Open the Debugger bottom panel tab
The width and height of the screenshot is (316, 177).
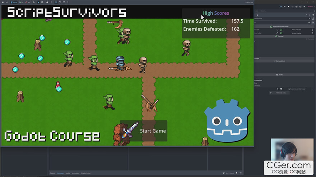60,173
